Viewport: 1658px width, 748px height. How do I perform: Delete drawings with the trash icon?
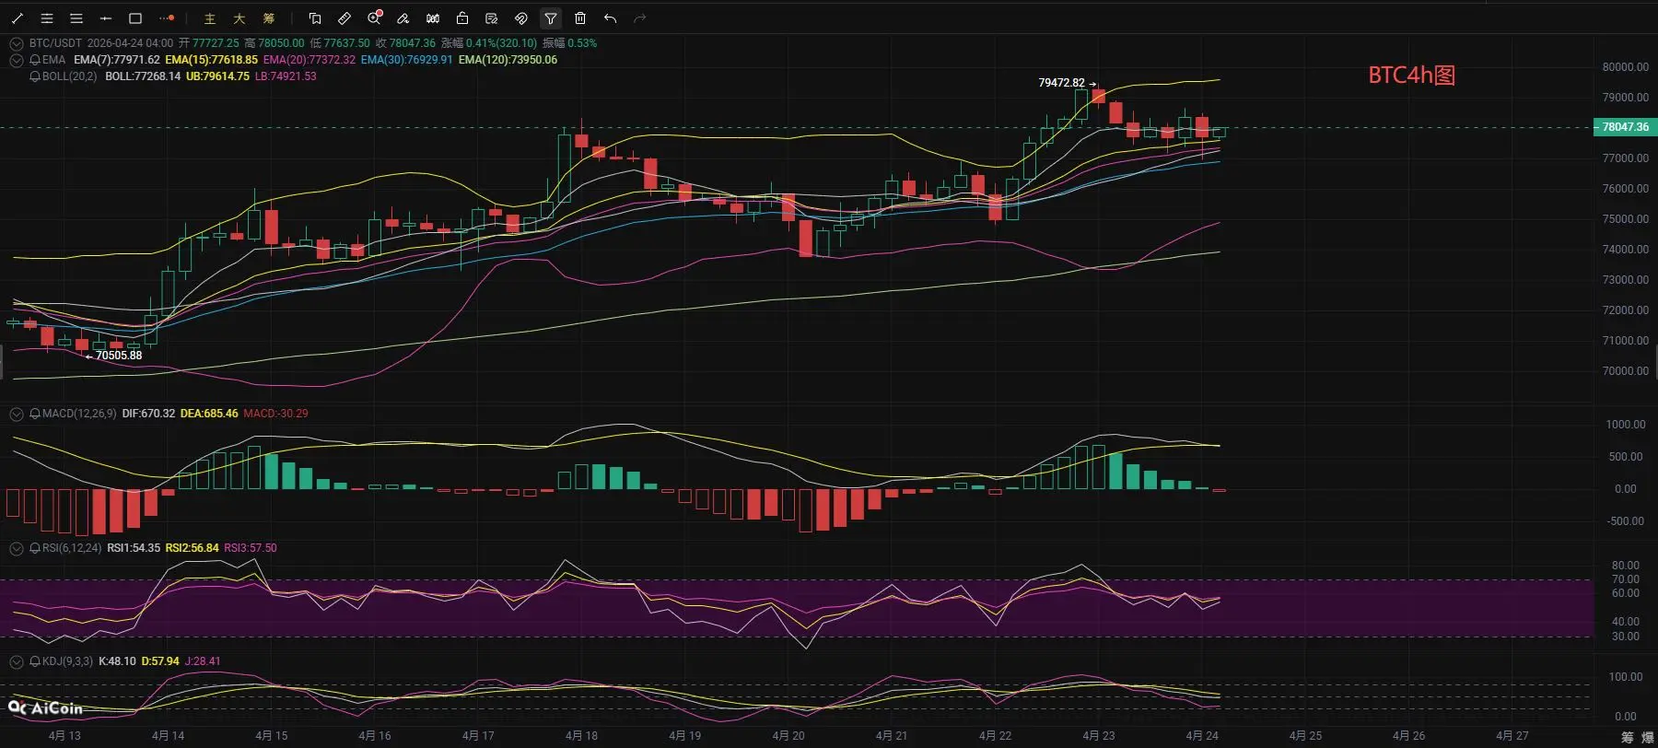pos(580,18)
